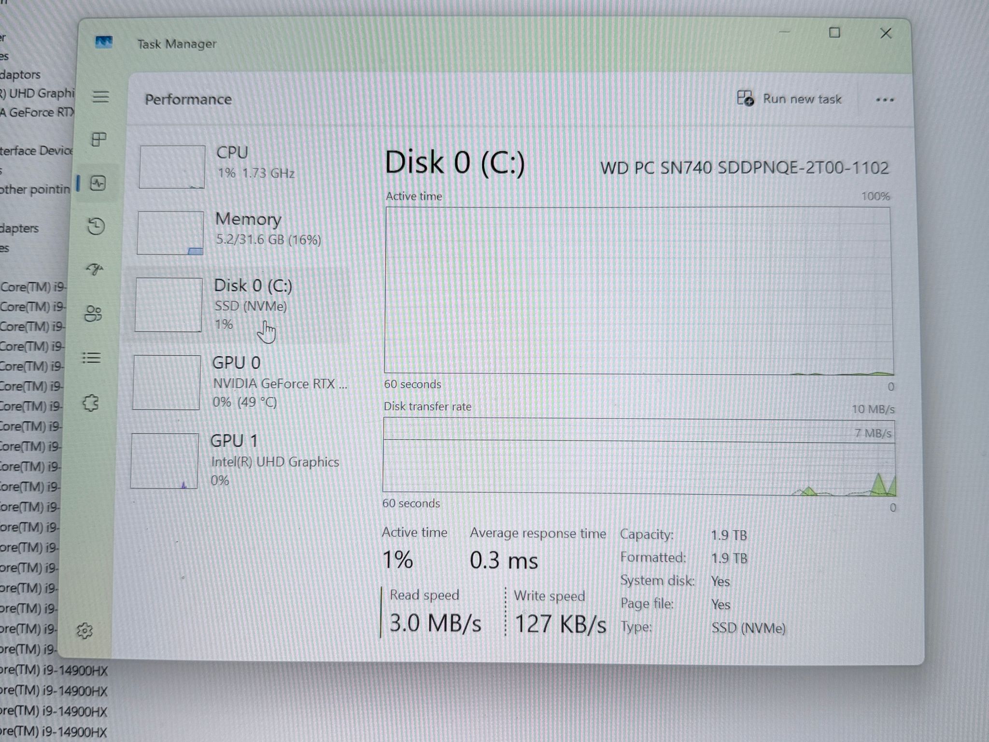Click the Read speed 3.0 MB/s value
This screenshot has height=742, width=989.
coord(435,623)
